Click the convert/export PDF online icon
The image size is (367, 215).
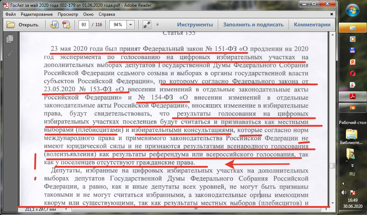pos(54,25)
